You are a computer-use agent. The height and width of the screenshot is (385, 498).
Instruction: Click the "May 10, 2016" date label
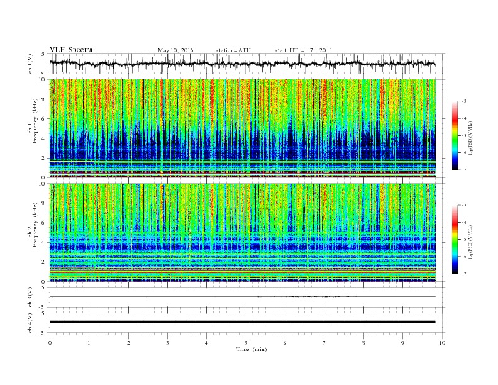tap(175, 50)
